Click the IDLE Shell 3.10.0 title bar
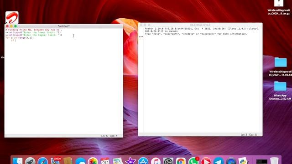292x164 pixels. coord(200,25)
